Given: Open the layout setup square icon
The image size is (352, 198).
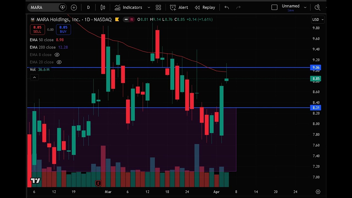Looking at the screenshot, I should [x=274, y=7].
